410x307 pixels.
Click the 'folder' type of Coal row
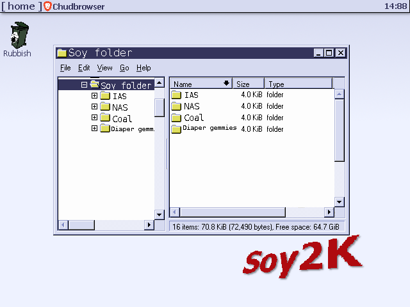(275, 118)
